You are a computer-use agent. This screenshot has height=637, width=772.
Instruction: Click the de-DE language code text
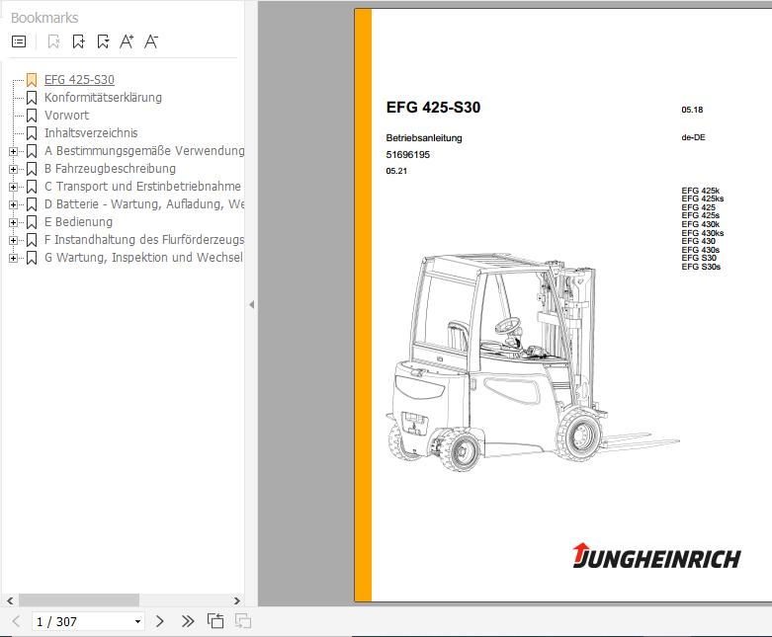(693, 137)
